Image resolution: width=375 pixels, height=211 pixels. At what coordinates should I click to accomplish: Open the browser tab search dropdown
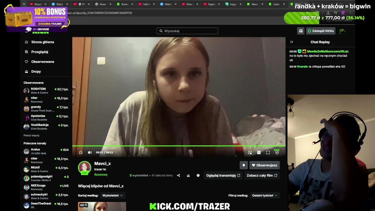tap(24, 4)
